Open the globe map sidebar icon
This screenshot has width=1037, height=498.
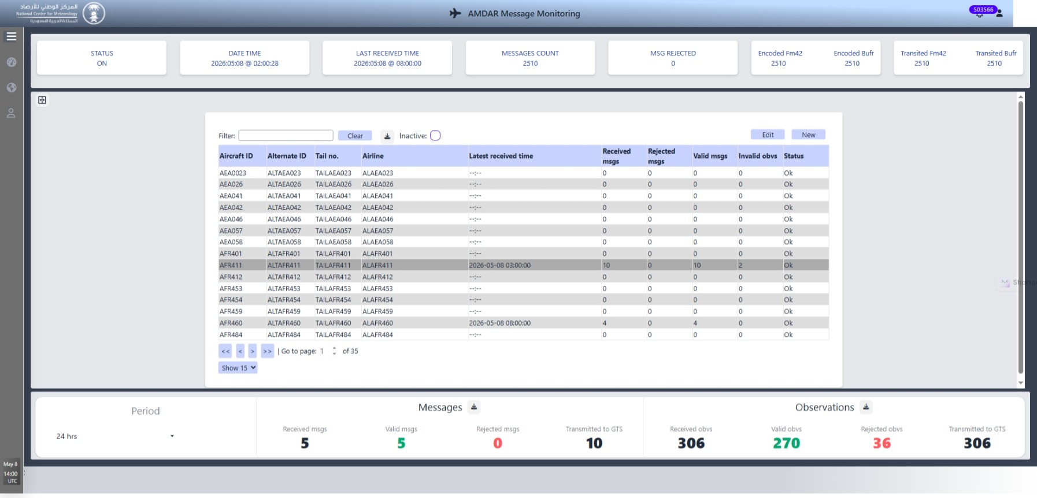(11, 87)
